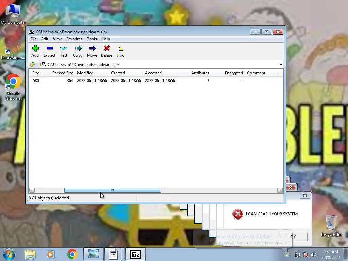Open the File menu
This screenshot has width=348, height=261.
[34, 39]
